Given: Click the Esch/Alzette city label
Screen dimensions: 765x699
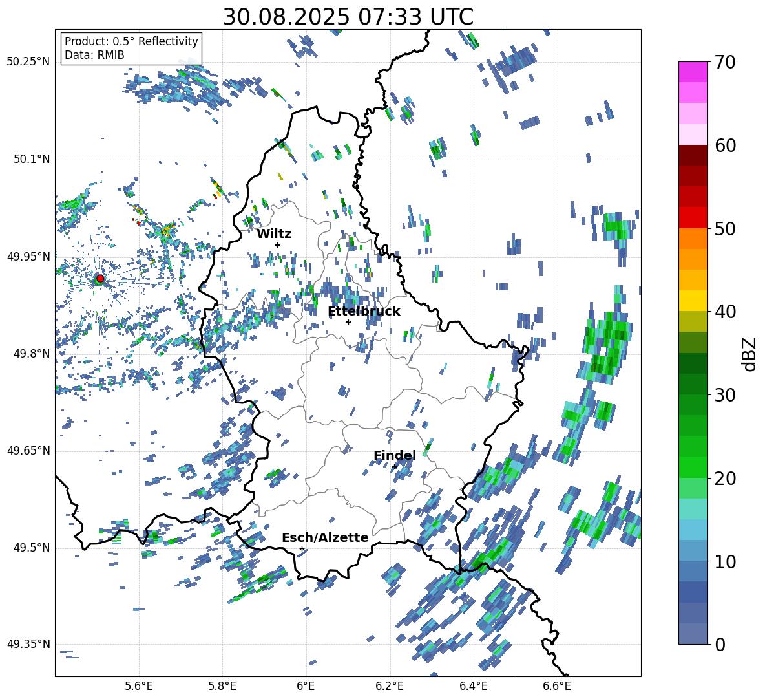Looking at the screenshot, I should [325, 537].
